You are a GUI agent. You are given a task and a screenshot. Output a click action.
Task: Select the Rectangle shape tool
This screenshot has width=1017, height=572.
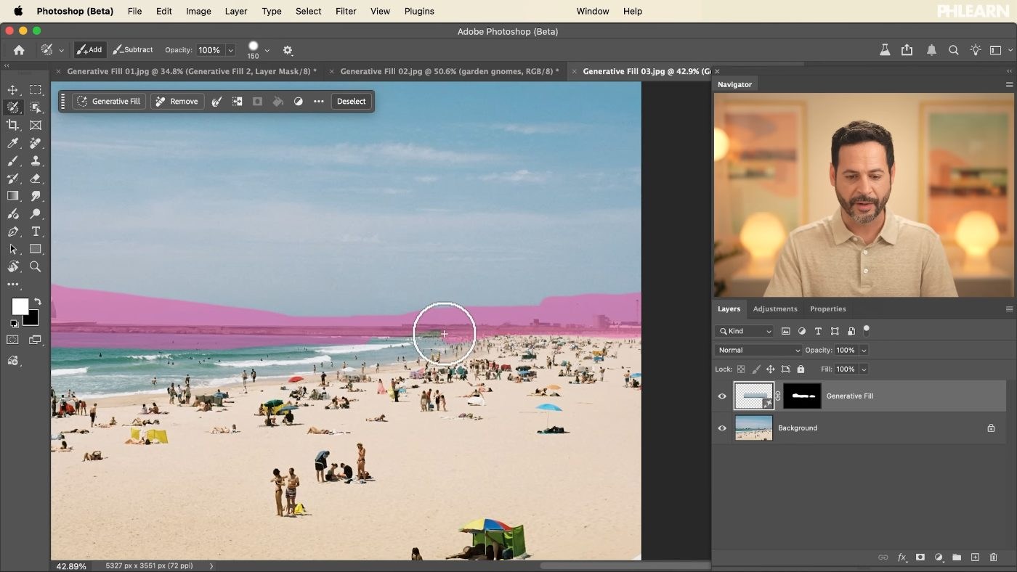pyautogui.click(x=35, y=249)
